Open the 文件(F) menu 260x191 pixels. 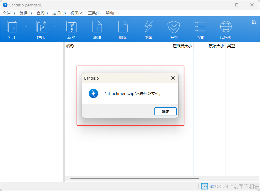(9, 13)
